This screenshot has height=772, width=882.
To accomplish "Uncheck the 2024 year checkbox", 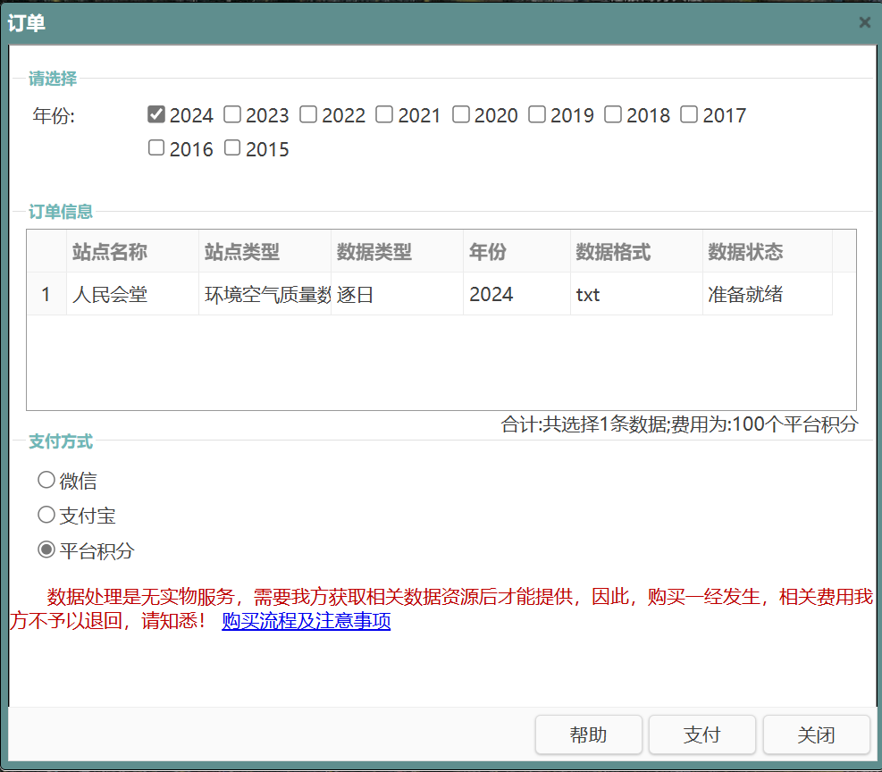I will click(x=156, y=114).
